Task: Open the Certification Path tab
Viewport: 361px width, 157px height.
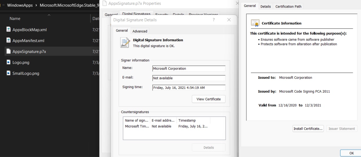Action: tap(288, 6)
